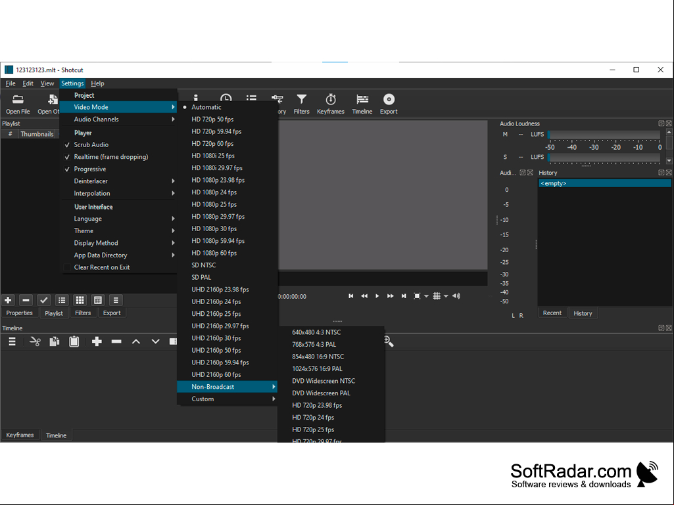This screenshot has width=674, height=505.
Task: Open the playlist hamburger menu icon
Action: pos(116,300)
